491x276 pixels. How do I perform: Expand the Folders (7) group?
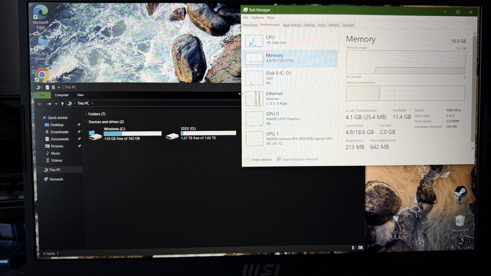click(x=86, y=114)
